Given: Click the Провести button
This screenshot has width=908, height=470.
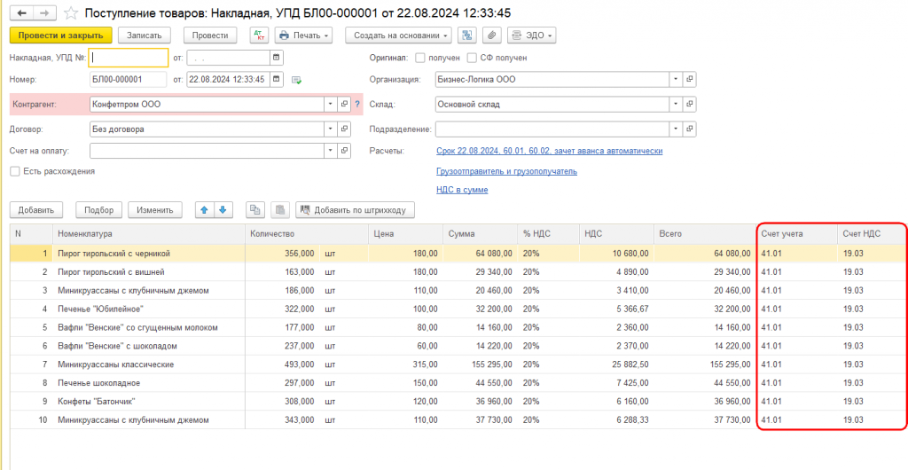Looking at the screenshot, I should click(x=210, y=35).
